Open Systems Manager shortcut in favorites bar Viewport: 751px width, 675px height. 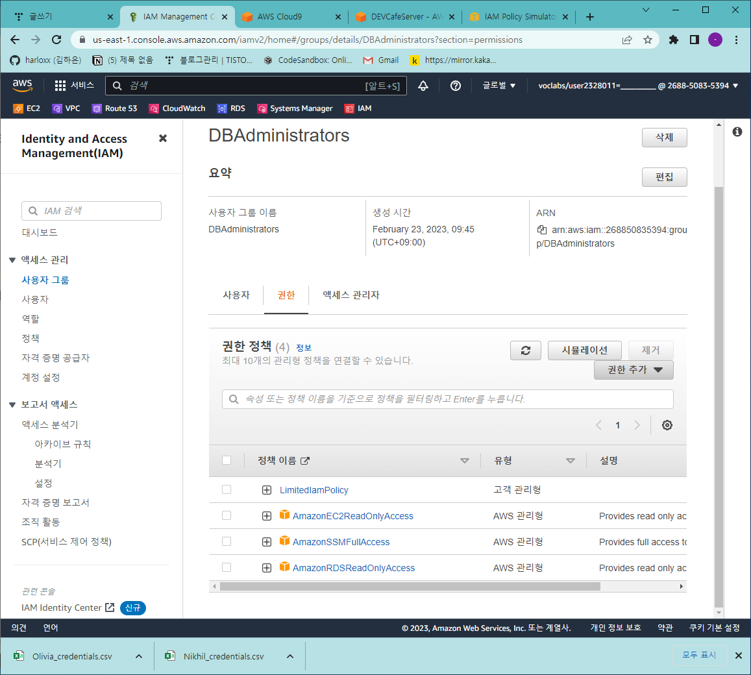coord(295,109)
